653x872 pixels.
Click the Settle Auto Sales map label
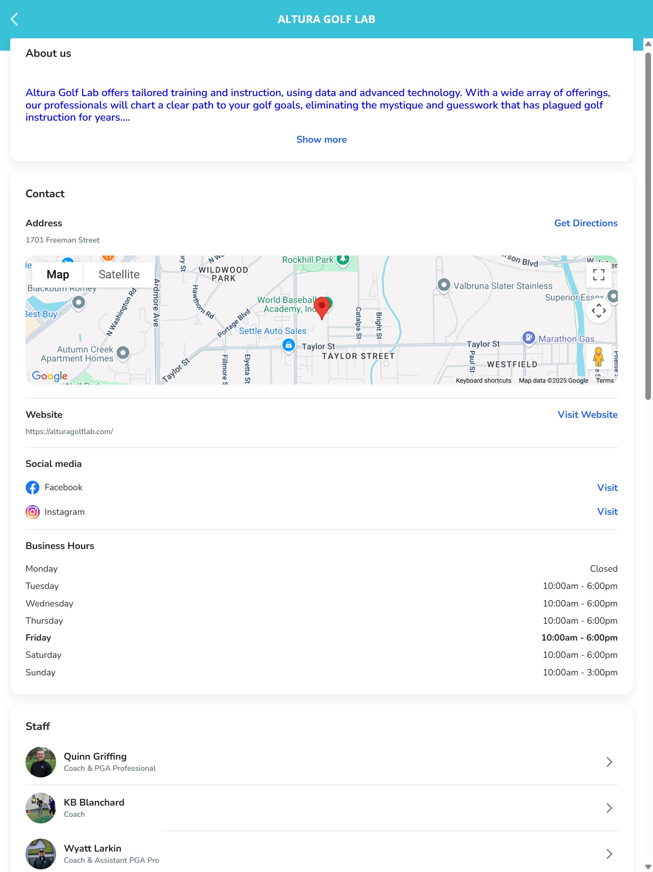pos(273,331)
